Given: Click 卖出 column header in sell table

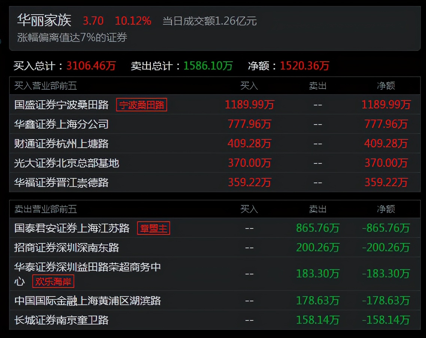Looking at the screenshot, I should [x=317, y=209].
